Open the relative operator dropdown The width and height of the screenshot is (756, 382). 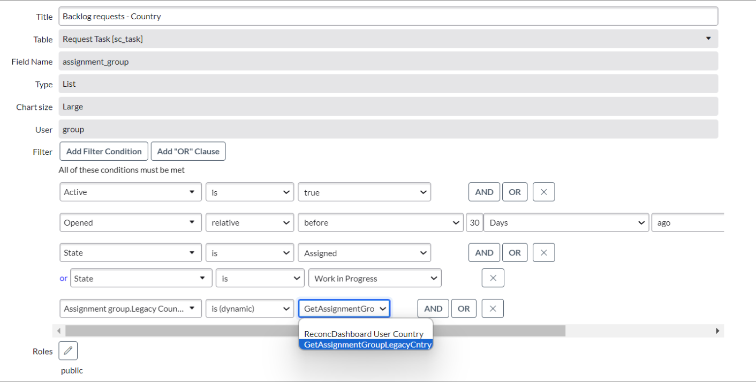click(250, 222)
